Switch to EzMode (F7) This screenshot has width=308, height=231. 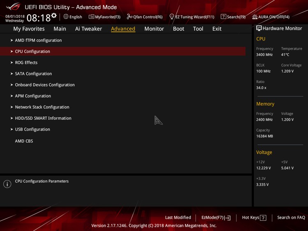coord(216,218)
